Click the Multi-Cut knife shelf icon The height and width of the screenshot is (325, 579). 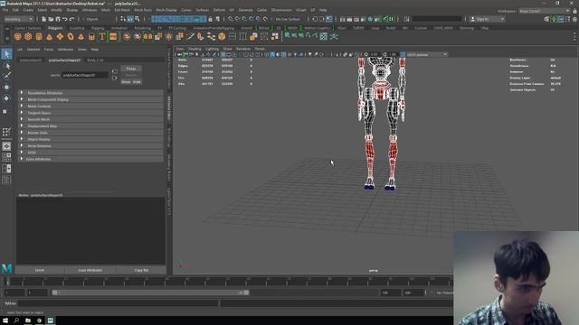click(191, 36)
